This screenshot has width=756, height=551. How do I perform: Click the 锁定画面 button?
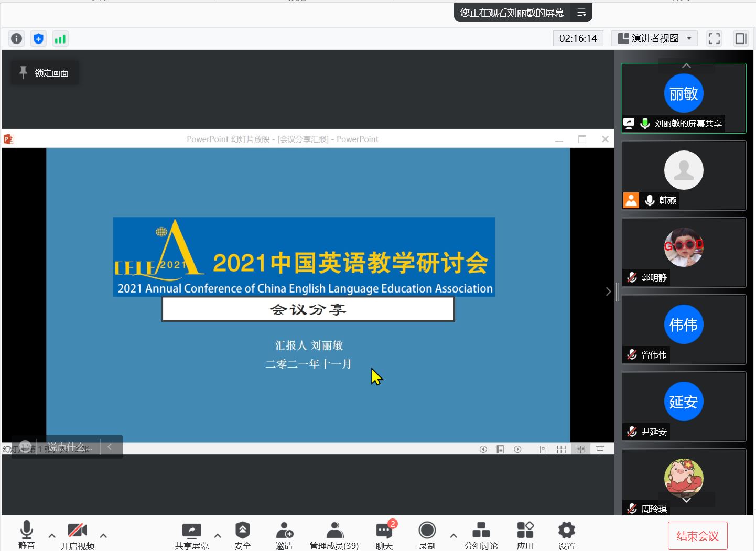pyautogui.click(x=45, y=73)
